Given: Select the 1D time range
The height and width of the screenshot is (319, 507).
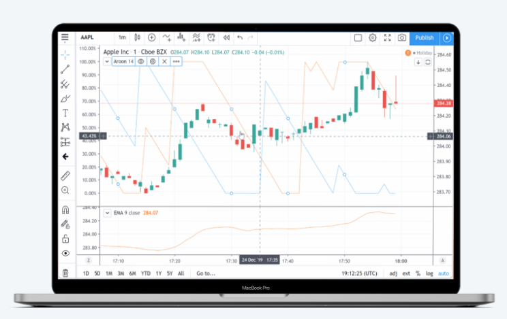Looking at the screenshot, I should (x=86, y=273).
